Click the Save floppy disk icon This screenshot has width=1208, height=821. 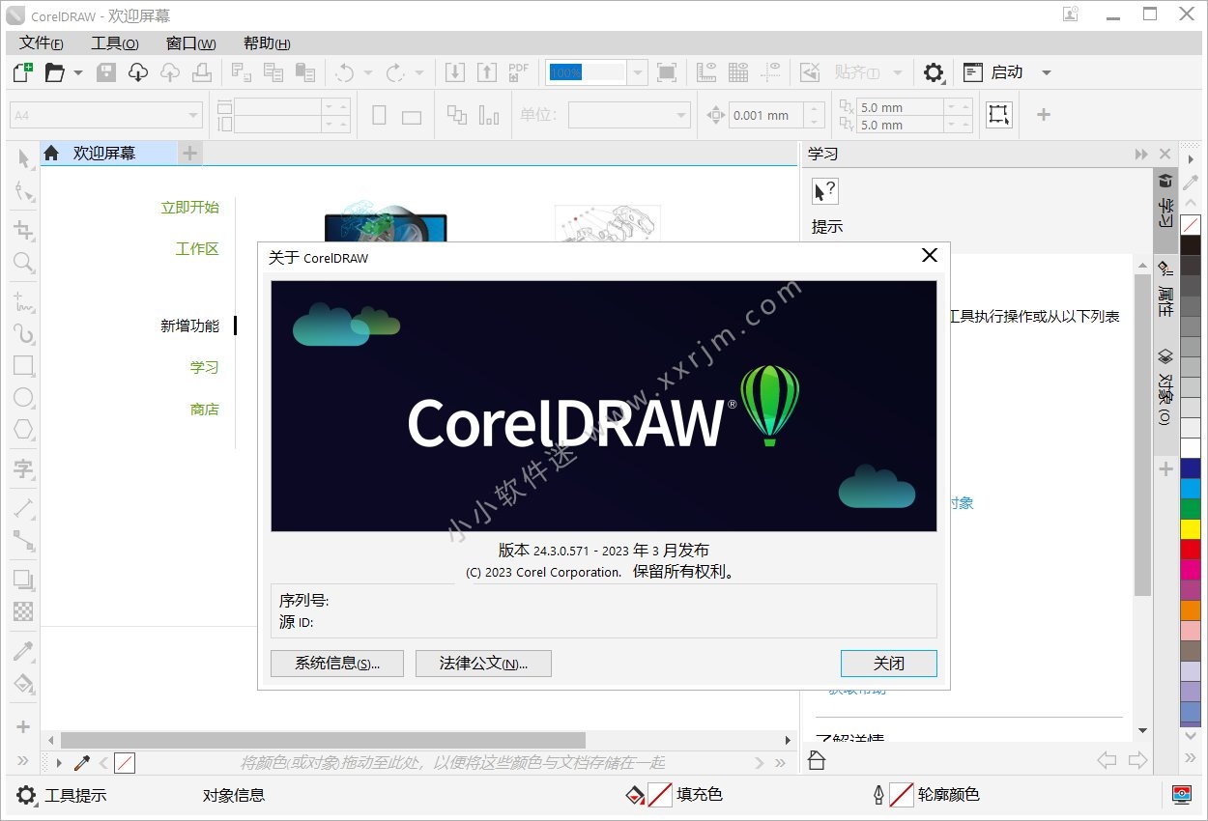tap(106, 72)
